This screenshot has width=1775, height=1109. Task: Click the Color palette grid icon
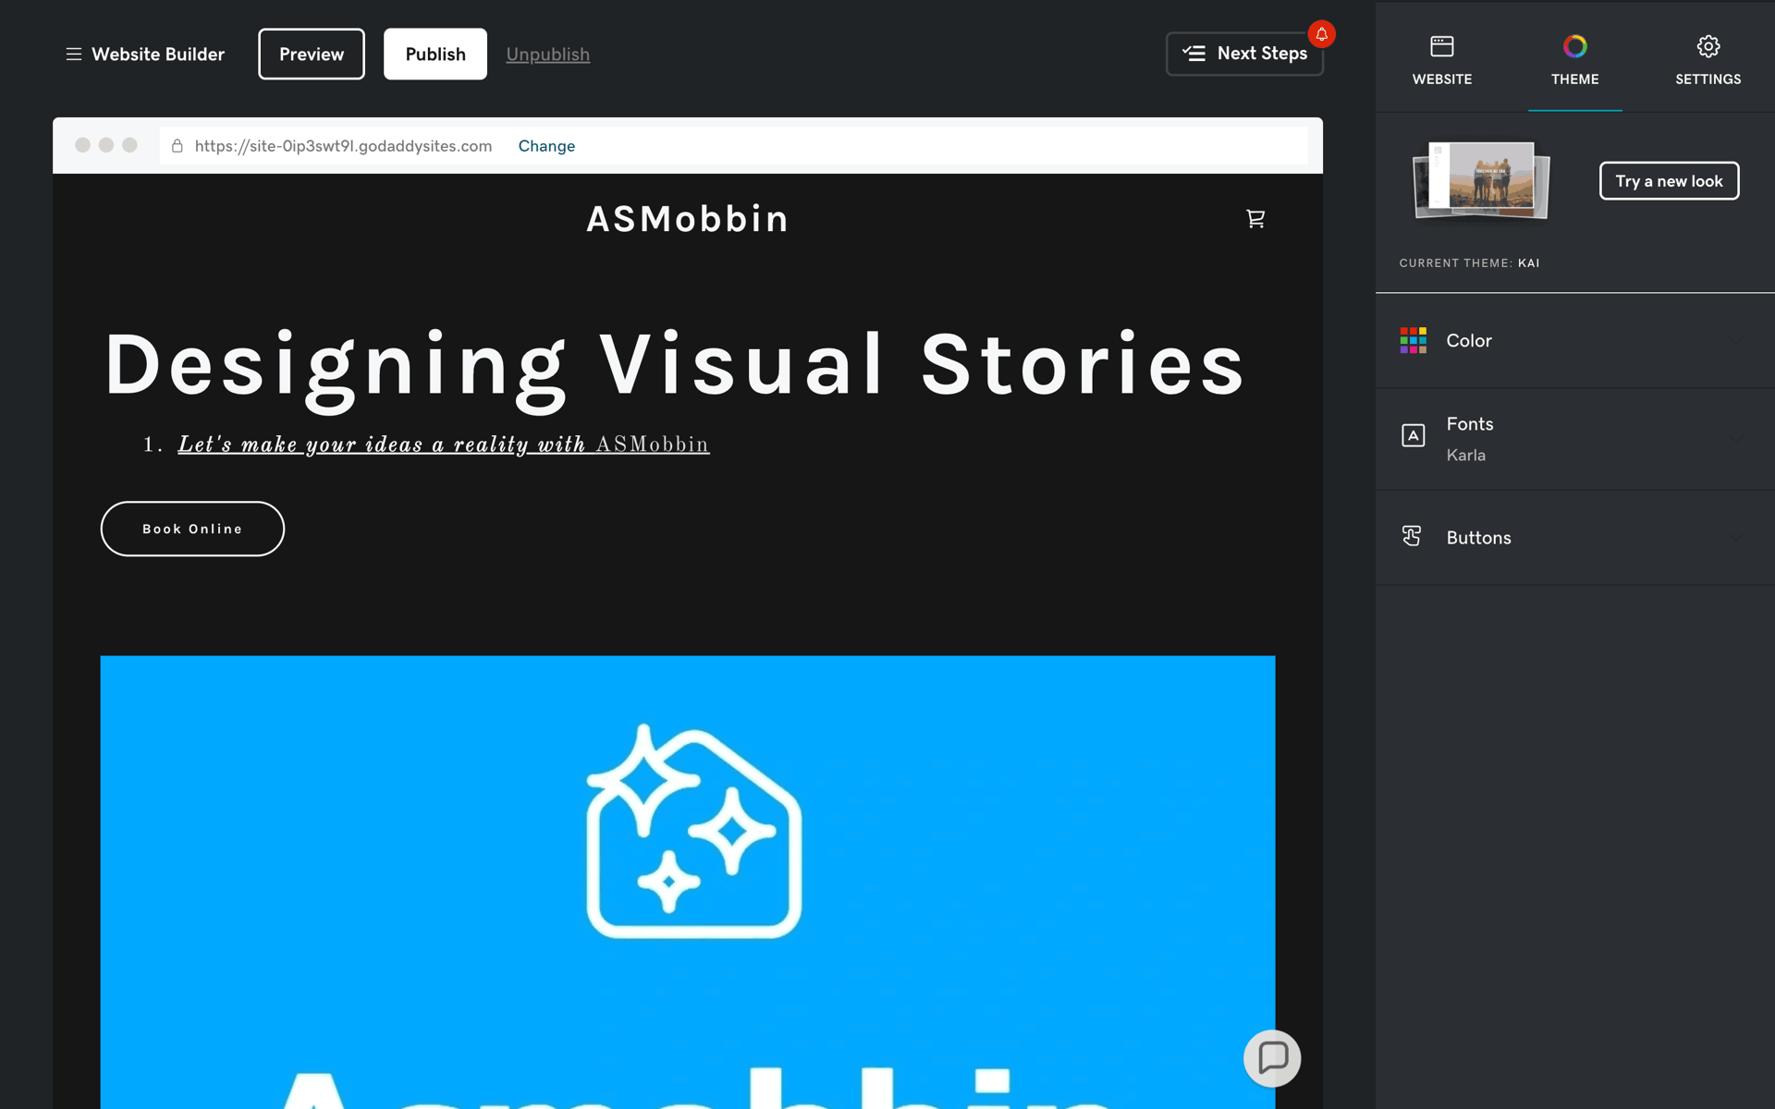click(1413, 340)
